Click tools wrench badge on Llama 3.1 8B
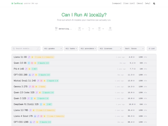Screen dimensions: 168x126 pos(29,57)
